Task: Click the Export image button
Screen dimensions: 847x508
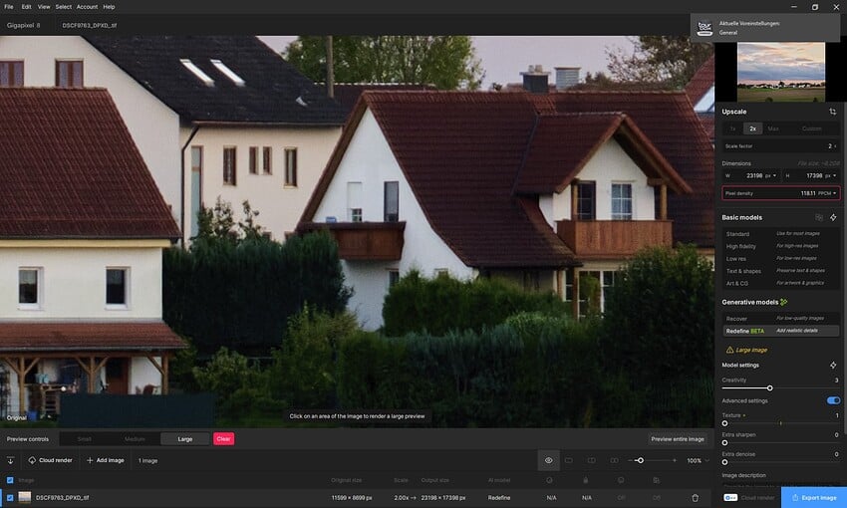Action: pos(814,498)
